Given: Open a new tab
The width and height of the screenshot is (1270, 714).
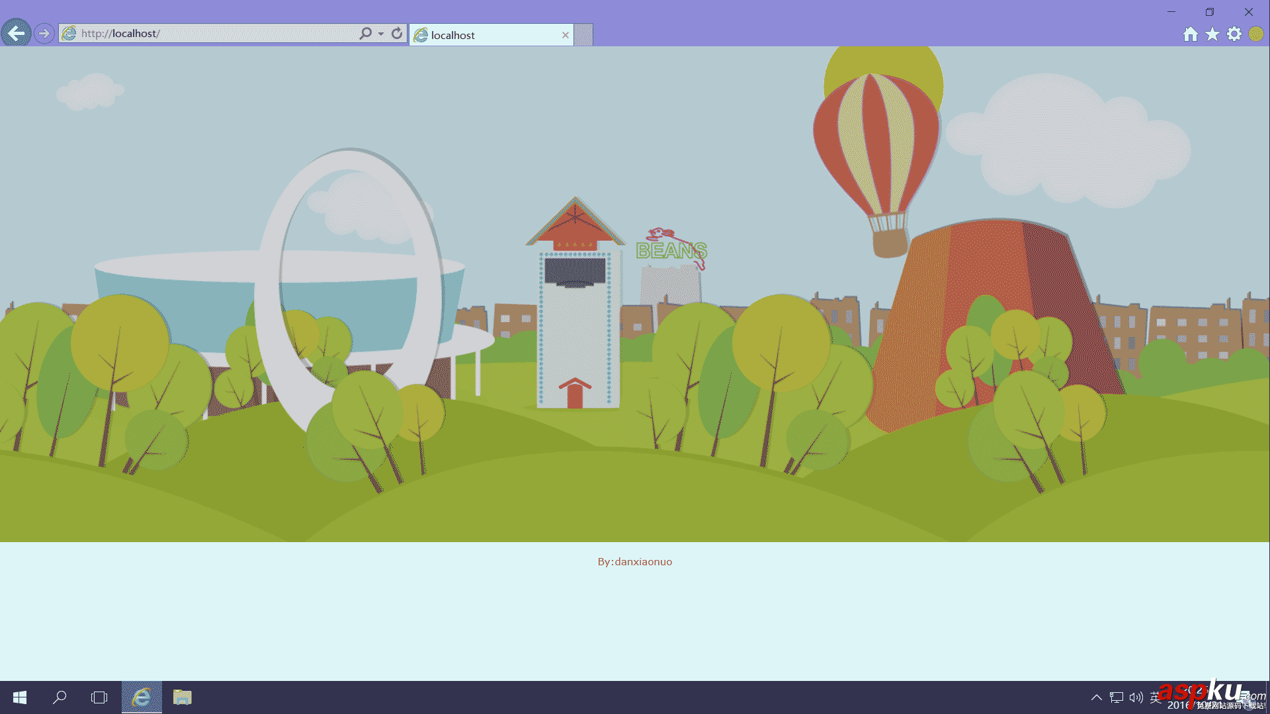Looking at the screenshot, I should tap(583, 35).
